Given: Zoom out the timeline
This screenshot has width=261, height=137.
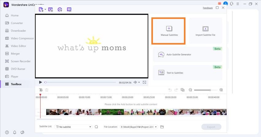Looking at the screenshot, I should click(190, 90).
